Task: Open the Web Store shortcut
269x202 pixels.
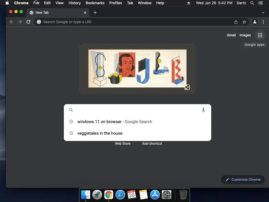Action: click(123, 143)
